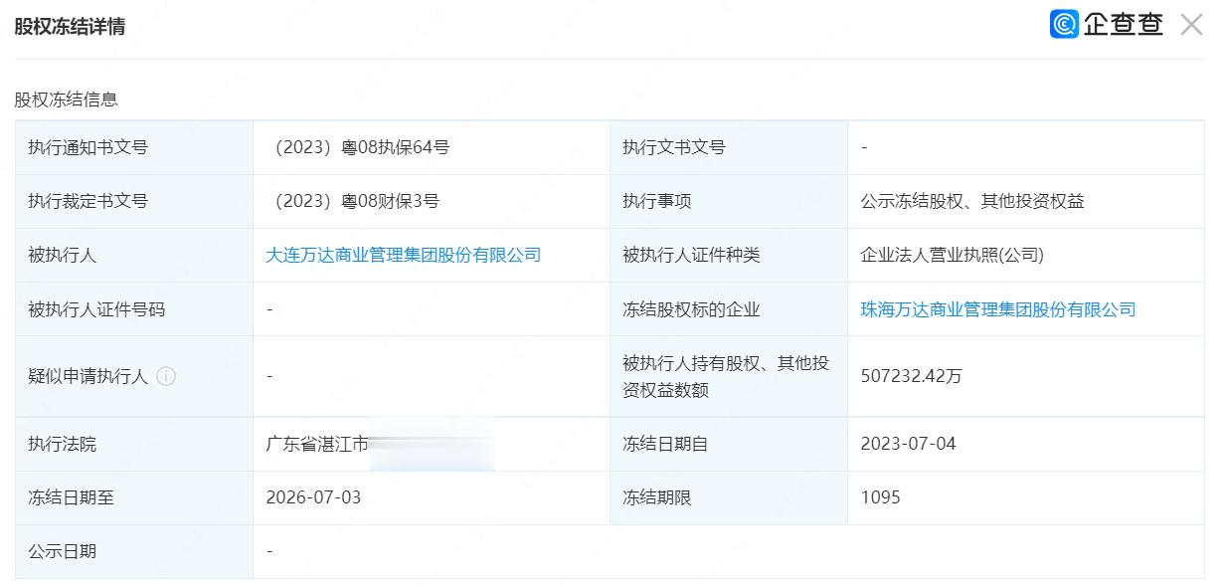
Task: Click the 执行通知书文号 label cell
Action: pyautogui.click(x=134, y=147)
